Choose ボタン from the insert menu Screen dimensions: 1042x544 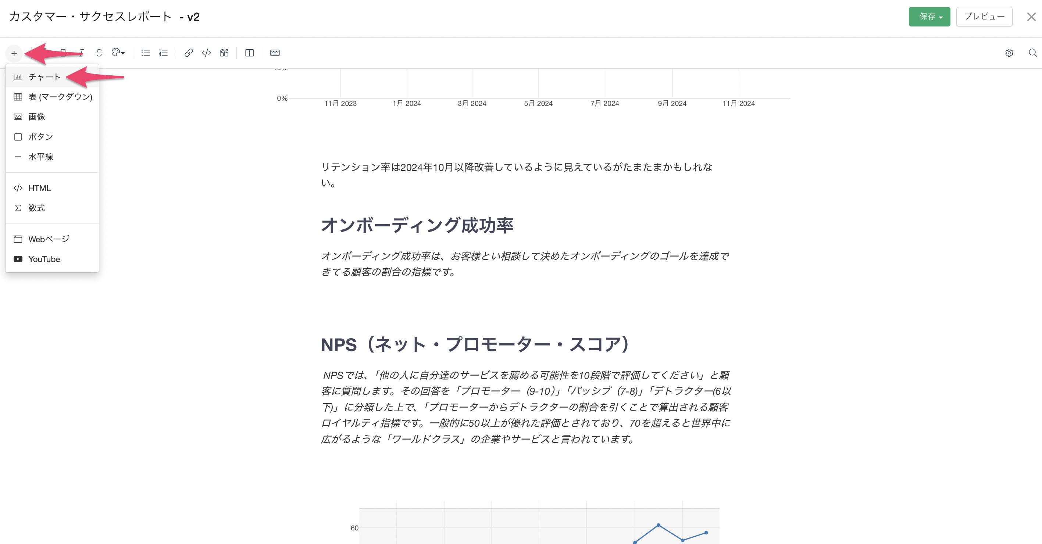point(52,137)
